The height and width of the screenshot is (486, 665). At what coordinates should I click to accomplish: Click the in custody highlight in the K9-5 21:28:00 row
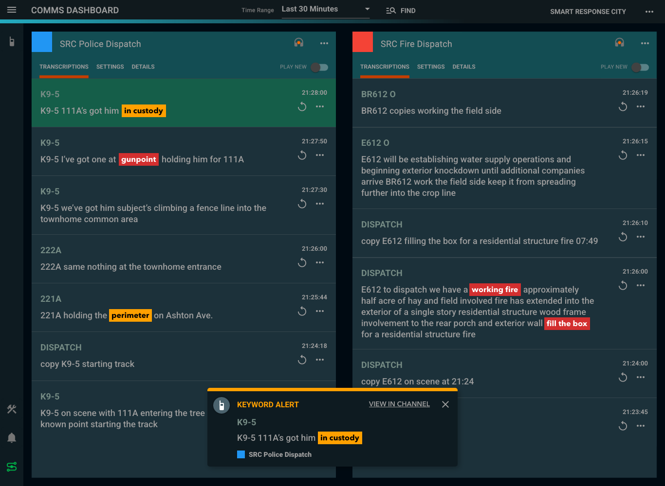[x=144, y=111]
